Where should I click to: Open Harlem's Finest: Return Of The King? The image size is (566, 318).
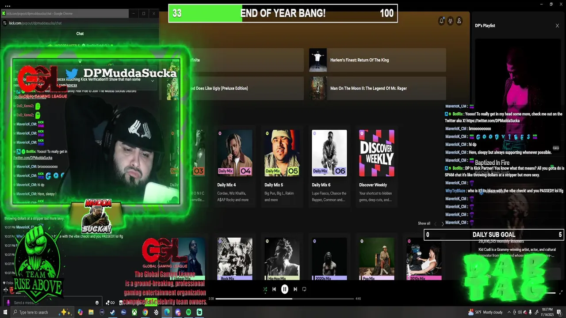click(x=377, y=60)
